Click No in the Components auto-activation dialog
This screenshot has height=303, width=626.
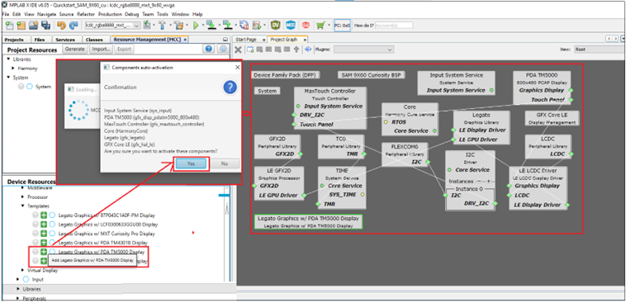click(225, 163)
